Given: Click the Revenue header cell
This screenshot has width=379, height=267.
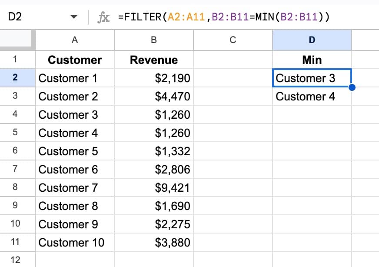Looking at the screenshot, I should [153, 60].
